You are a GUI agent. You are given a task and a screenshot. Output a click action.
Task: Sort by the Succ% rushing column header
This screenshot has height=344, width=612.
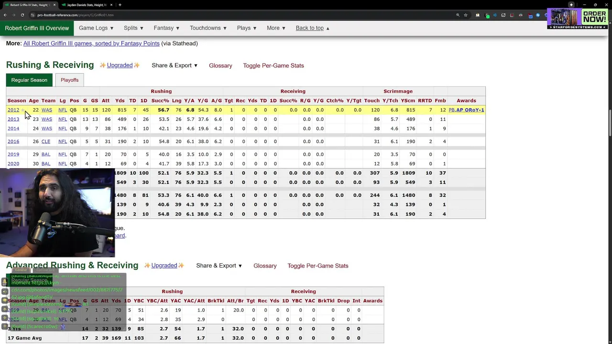pyautogui.click(x=160, y=100)
